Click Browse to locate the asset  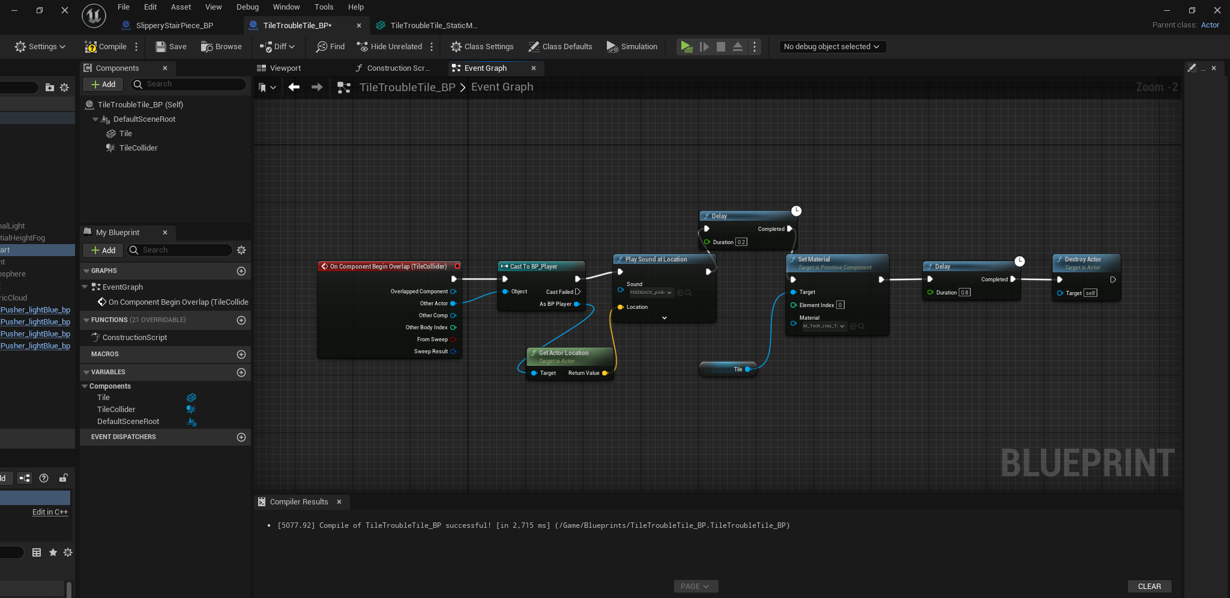(222, 47)
